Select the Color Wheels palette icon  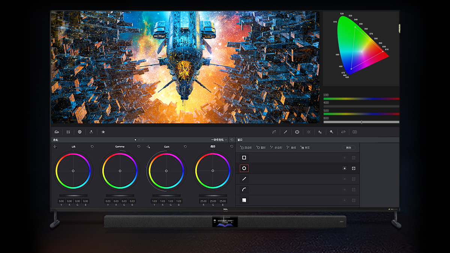[79, 132]
